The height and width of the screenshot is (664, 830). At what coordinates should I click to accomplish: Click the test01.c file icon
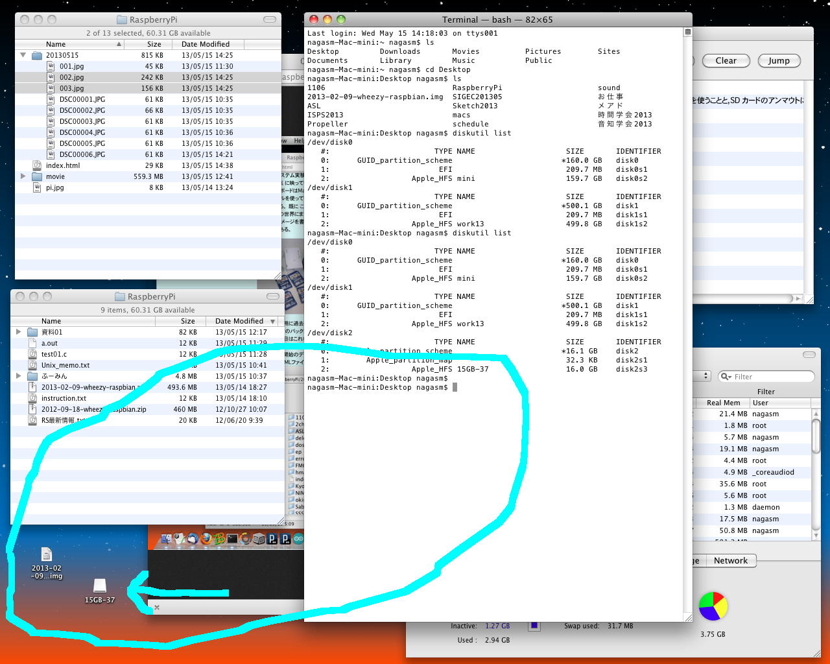[32, 354]
